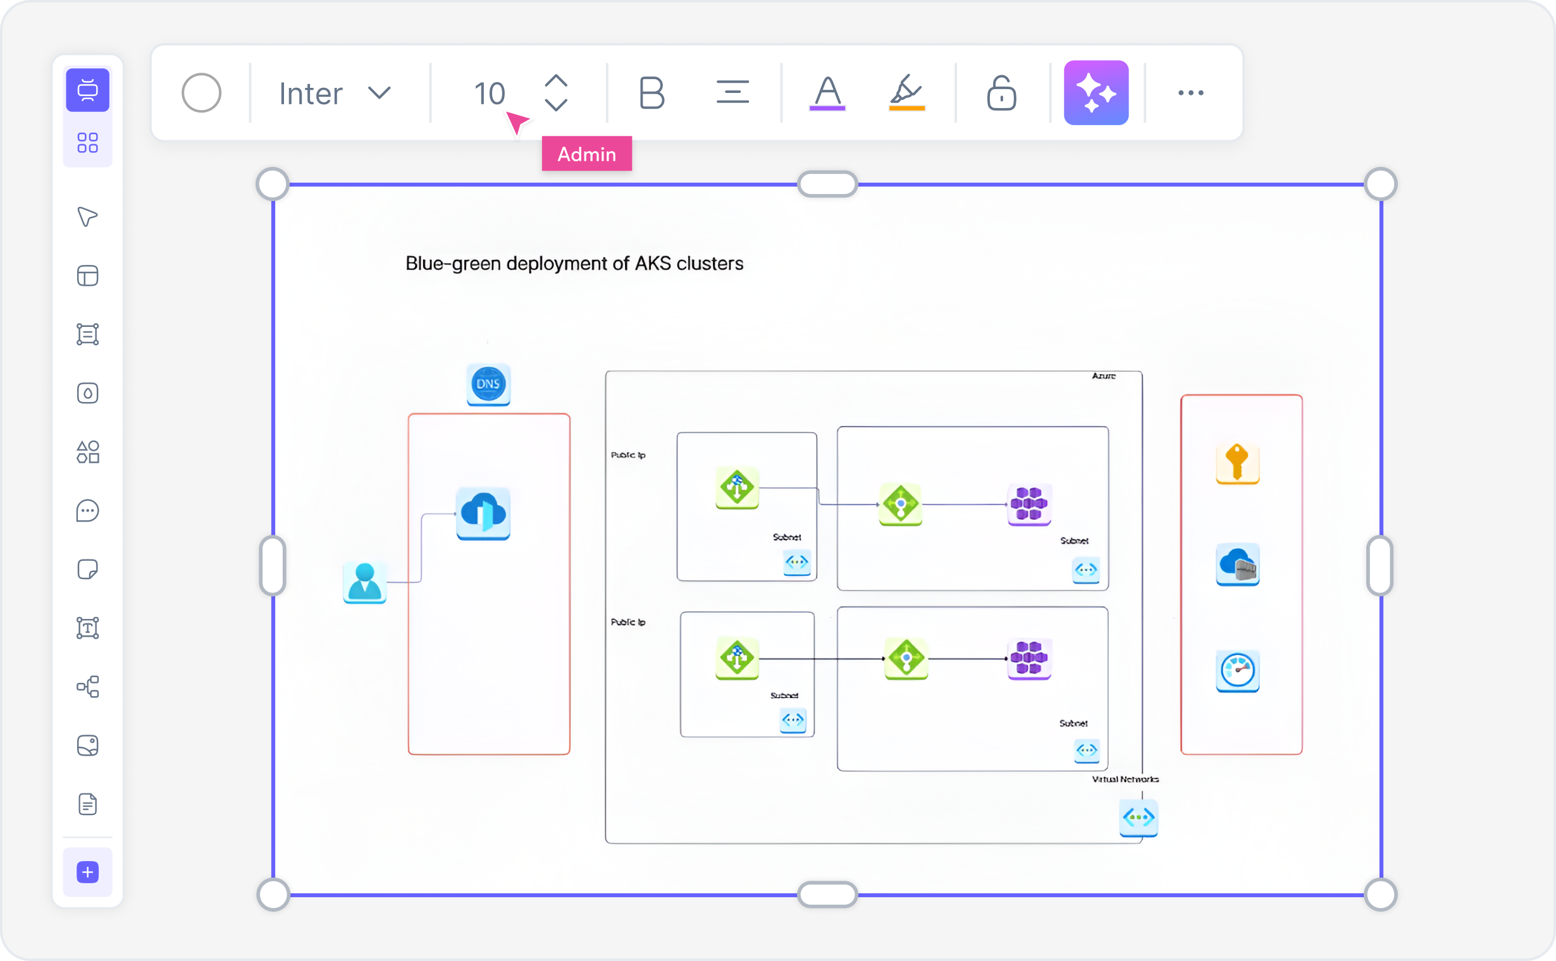This screenshot has height=961, width=1556.
Task: Launch the AI sparkle assistant button
Action: point(1096,93)
